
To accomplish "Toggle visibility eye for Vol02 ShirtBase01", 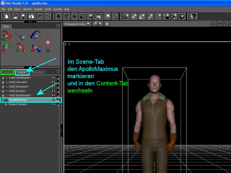I will [x=53, y=78].
